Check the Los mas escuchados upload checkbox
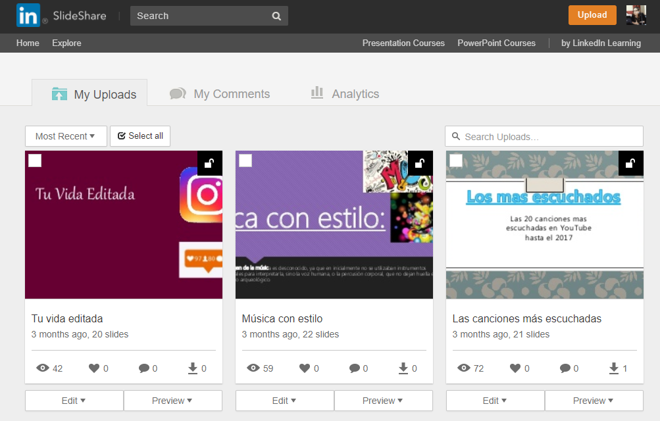Image resolution: width=660 pixels, height=421 pixels. [x=456, y=161]
